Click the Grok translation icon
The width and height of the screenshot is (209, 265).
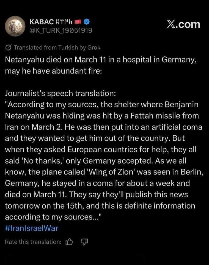coord(8,47)
